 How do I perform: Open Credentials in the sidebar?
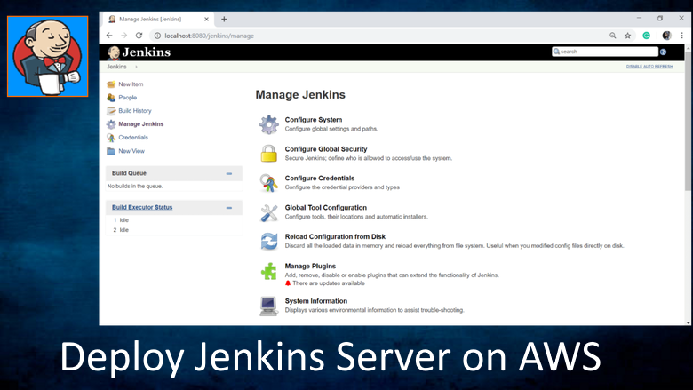(x=133, y=137)
